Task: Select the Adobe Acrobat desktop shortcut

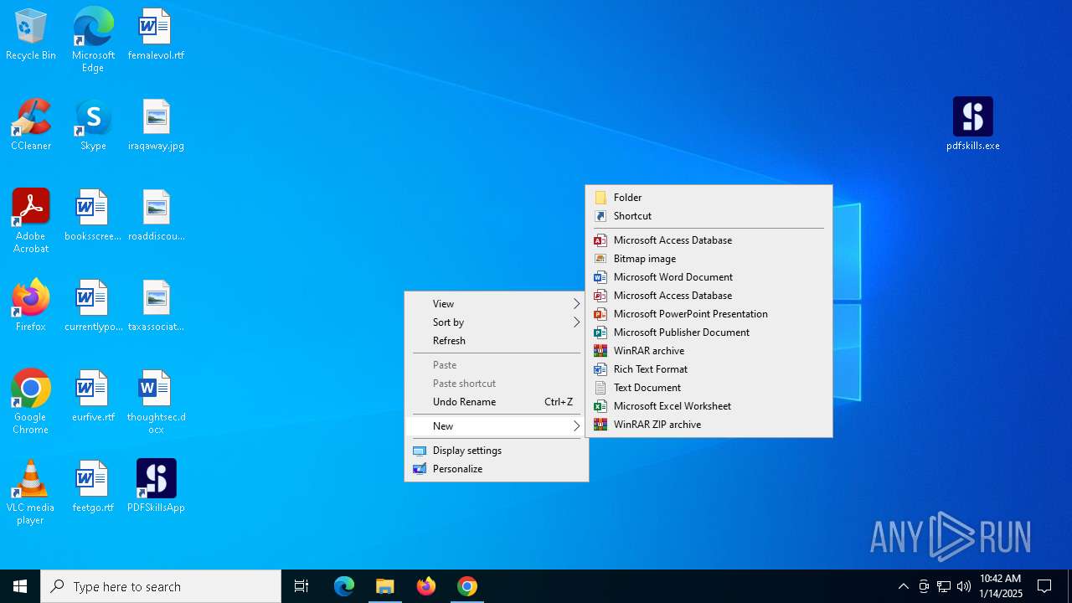Action: tap(31, 221)
